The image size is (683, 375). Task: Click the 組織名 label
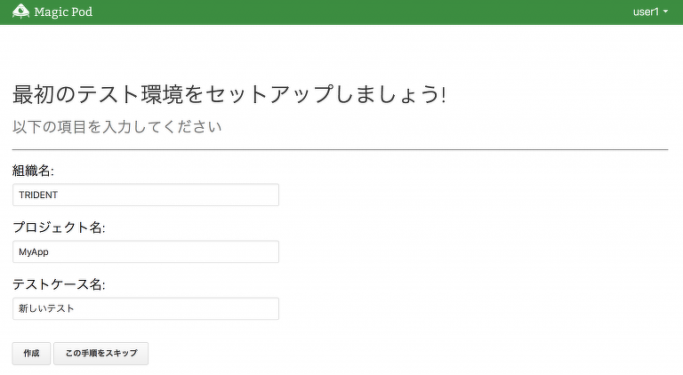click(33, 171)
